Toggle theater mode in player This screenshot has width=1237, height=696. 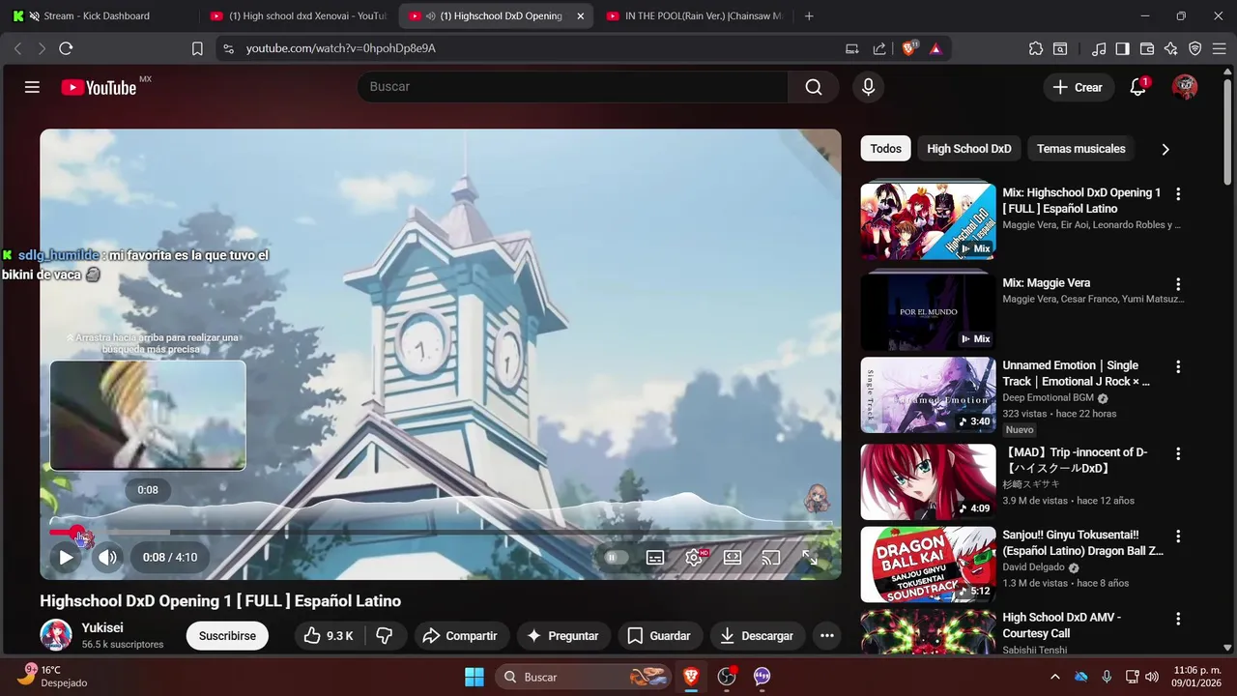tap(733, 557)
